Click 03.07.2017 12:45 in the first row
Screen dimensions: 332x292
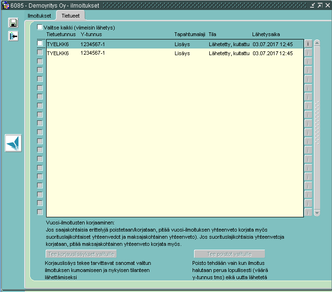click(x=273, y=44)
